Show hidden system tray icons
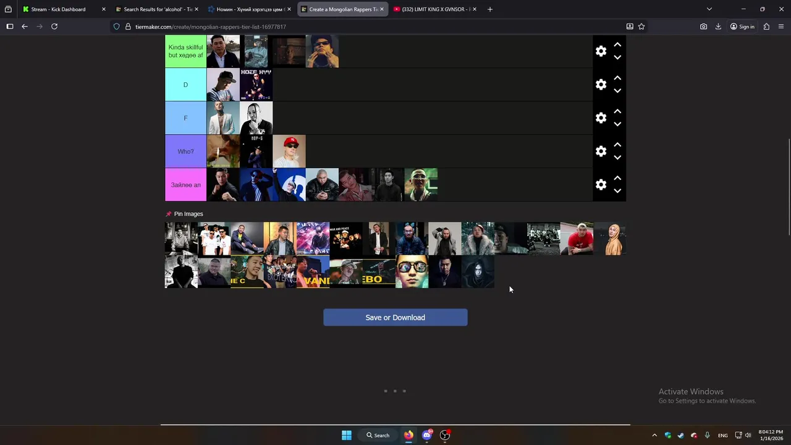Viewport: 791px width, 445px height. click(x=654, y=435)
